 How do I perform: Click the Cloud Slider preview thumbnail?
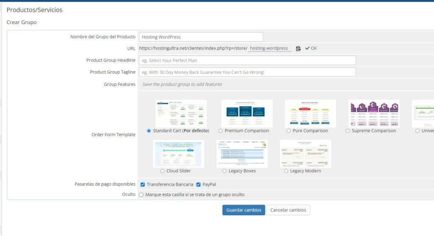pyautogui.click(x=178, y=154)
